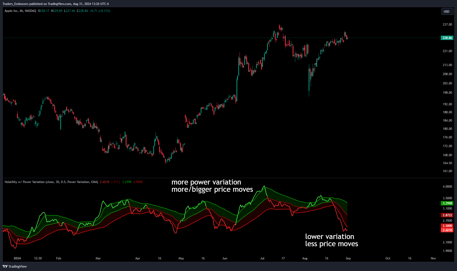Click the Jun time axis label
Image resolution: width=457 pixels, height=271 pixels.
click(x=225, y=258)
